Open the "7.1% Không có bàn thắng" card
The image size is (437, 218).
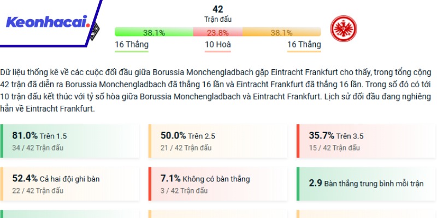(217, 184)
